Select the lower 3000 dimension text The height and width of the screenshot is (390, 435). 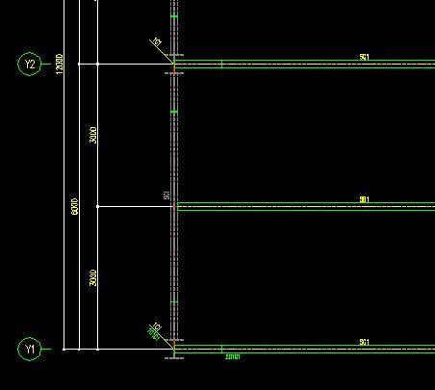[93, 277]
